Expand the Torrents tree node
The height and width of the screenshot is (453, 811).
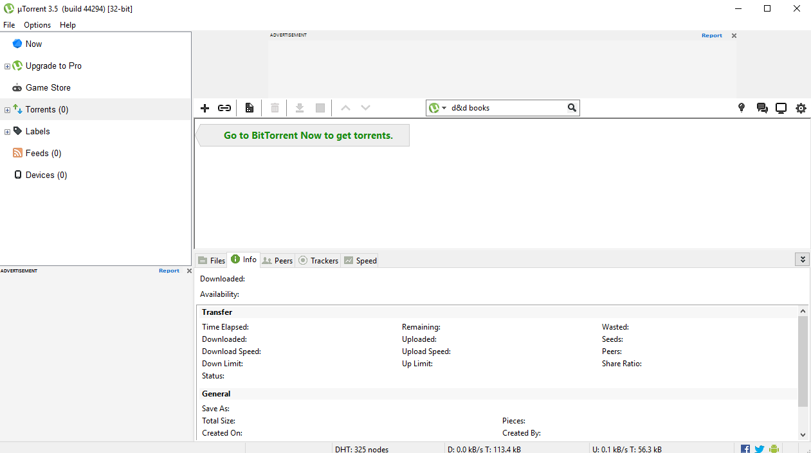(7, 110)
